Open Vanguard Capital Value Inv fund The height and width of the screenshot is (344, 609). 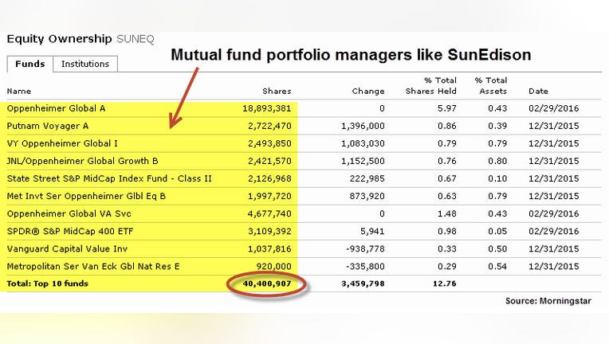pyautogui.click(x=67, y=249)
